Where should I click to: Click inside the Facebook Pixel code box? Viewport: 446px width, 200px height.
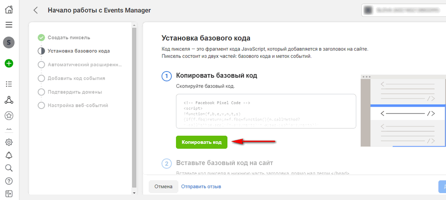(x=266, y=111)
